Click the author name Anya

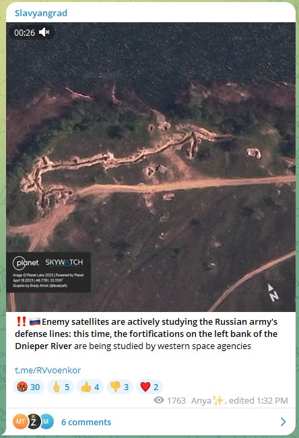pyautogui.click(x=201, y=400)
